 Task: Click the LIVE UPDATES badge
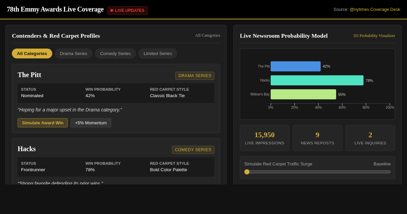click(x=128, y=11)
